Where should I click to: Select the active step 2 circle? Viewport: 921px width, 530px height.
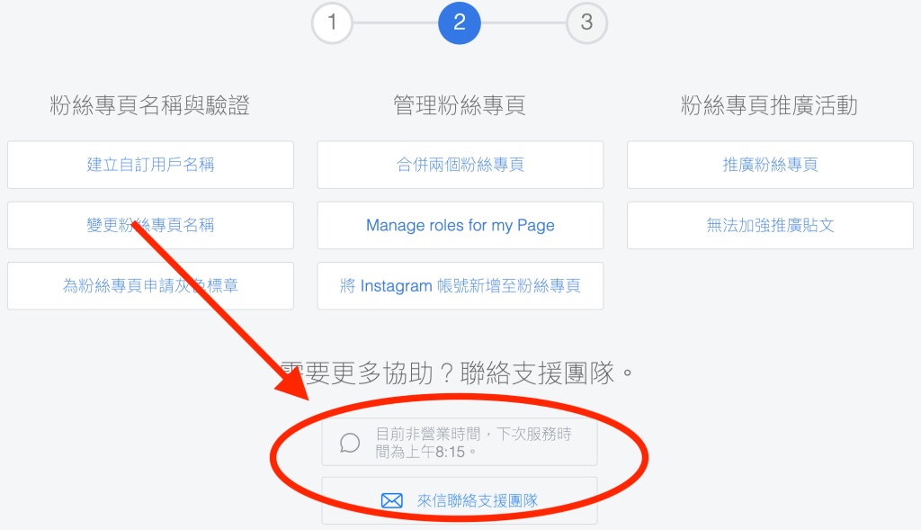click(x=460, y=22)
